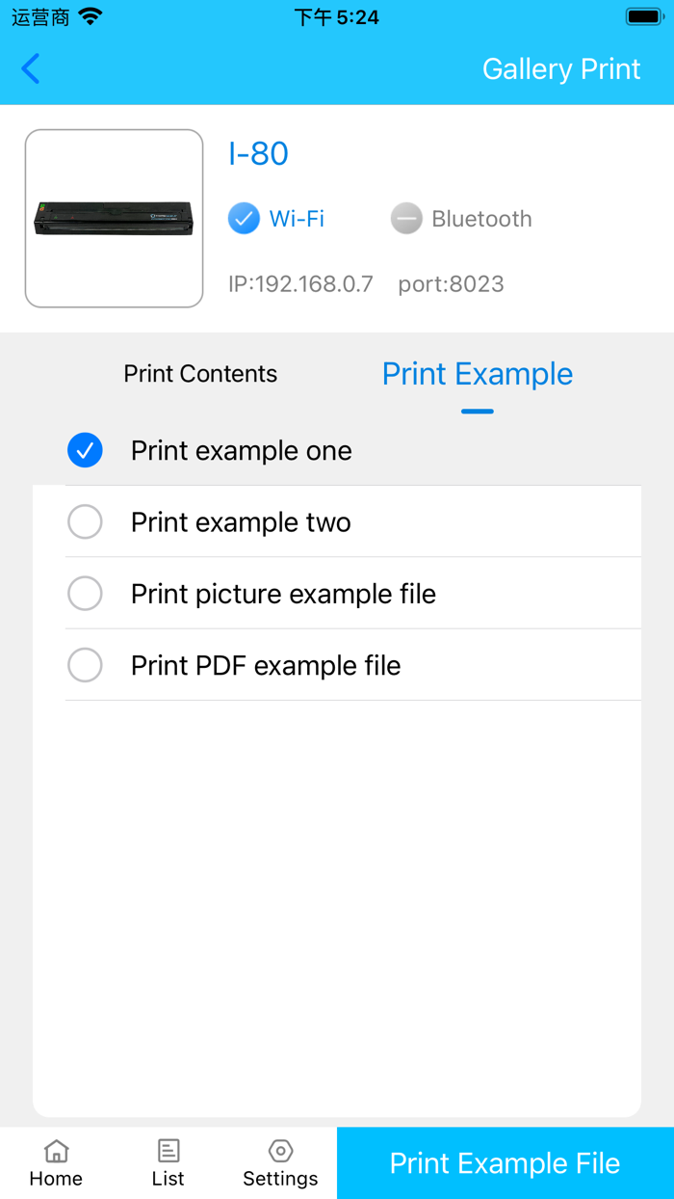
Task: Tap the Wi-Fi connection icon next to Wi-Fi label
Action: tap(244, 219)
